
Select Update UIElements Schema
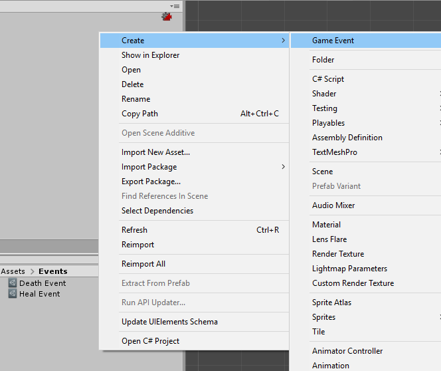195,322
